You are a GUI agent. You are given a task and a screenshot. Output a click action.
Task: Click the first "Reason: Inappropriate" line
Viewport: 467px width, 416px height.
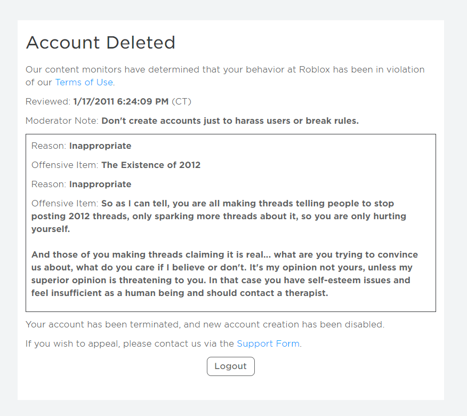click(x=81, y=146)
